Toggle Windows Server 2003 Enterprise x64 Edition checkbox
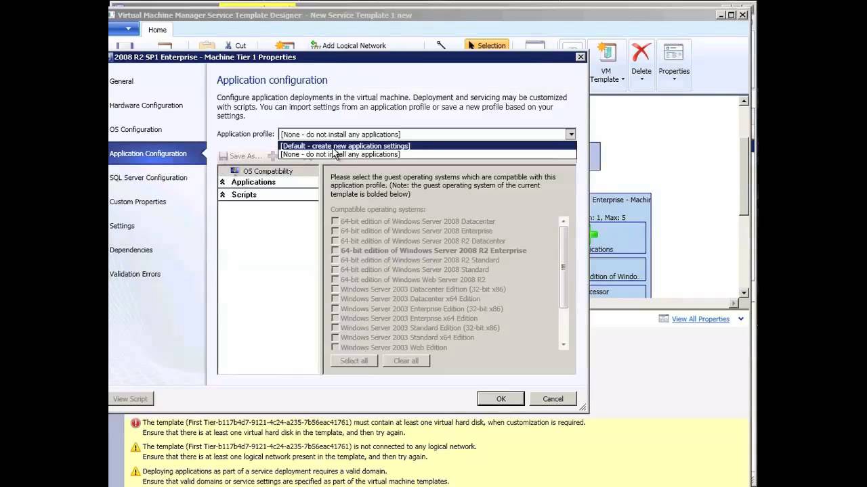 (x=335, y=318)
